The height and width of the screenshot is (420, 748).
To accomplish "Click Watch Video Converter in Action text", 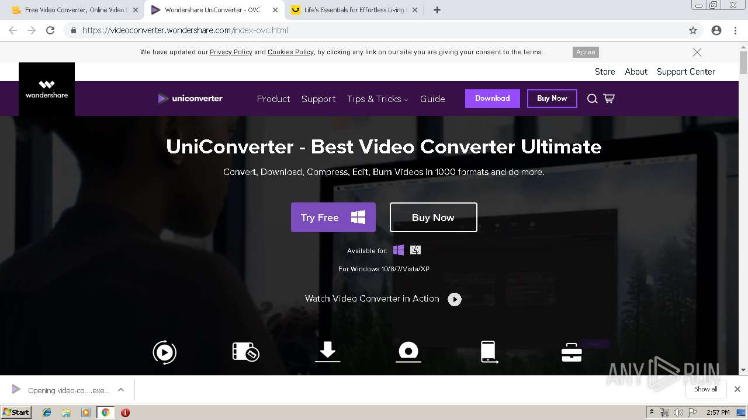I will coord(372,299).
